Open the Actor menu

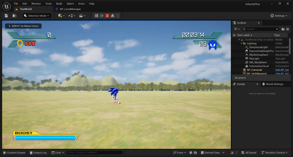[81, 4]
